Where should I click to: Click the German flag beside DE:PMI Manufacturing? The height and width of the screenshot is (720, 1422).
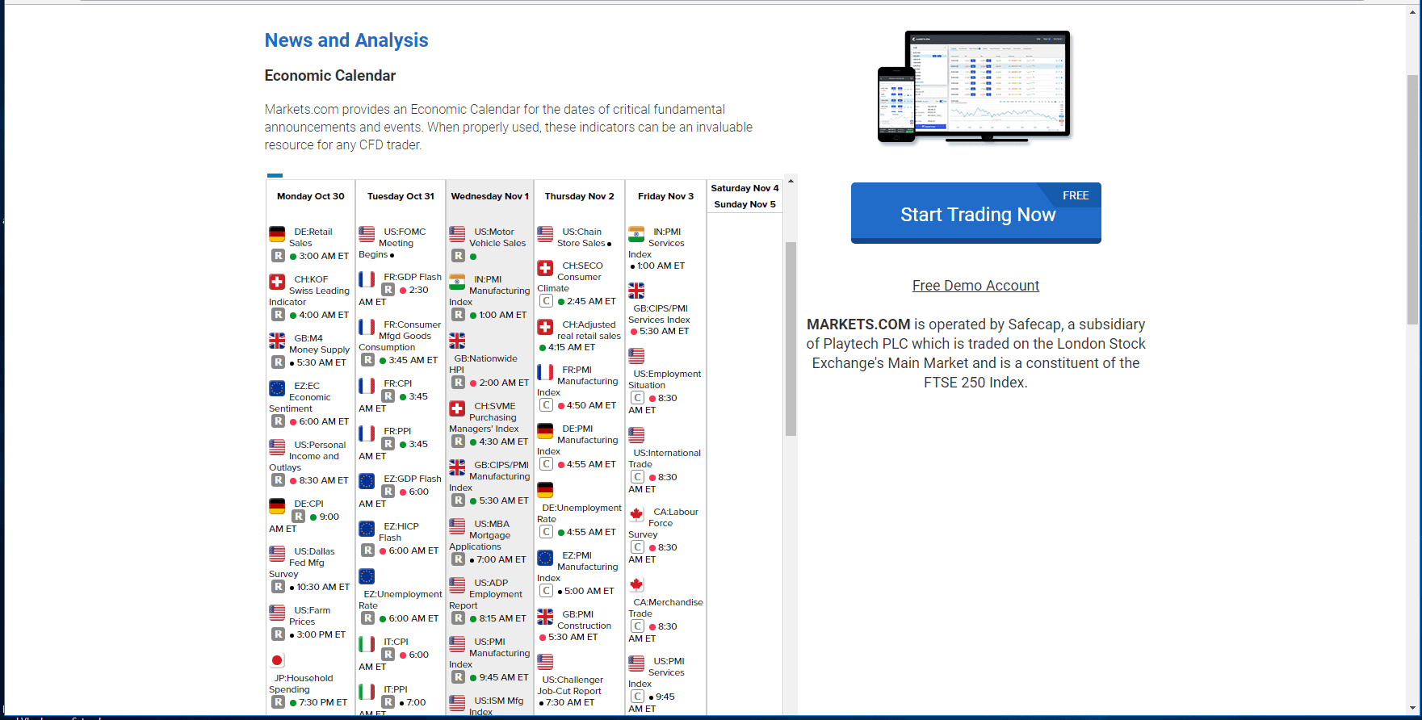[x=545, y=431]
